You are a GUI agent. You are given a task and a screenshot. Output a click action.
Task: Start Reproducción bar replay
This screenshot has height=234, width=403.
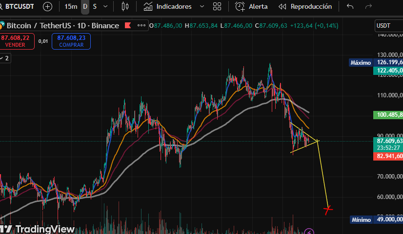click(x=305, y=6)
